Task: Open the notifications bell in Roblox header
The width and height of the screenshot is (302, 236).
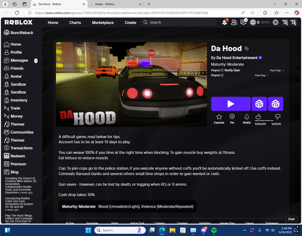Action: [x=225, y=22]
